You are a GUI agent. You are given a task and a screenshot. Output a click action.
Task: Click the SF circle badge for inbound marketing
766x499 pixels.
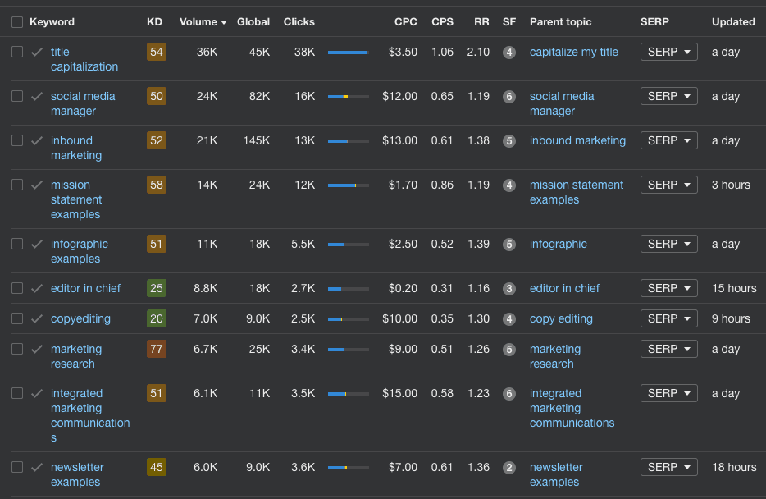click(509, 140)
